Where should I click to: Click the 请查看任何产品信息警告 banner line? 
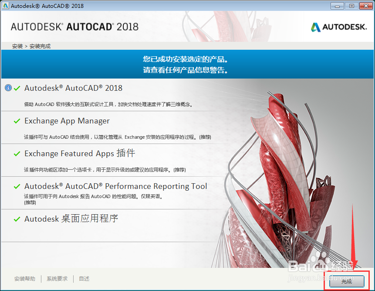(x=185, y=70)
